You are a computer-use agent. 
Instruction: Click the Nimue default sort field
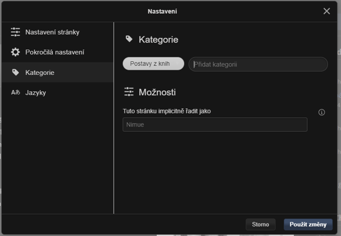point(215,125)
